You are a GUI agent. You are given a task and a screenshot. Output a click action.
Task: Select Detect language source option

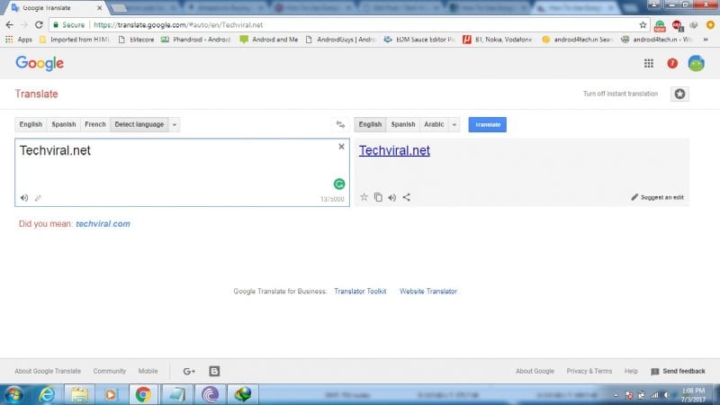[x=139, y=124]
